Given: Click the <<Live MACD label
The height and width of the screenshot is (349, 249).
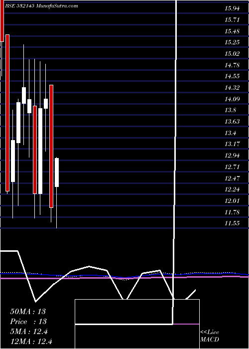Looking at the screenshot, I should [x=210, y=336].
